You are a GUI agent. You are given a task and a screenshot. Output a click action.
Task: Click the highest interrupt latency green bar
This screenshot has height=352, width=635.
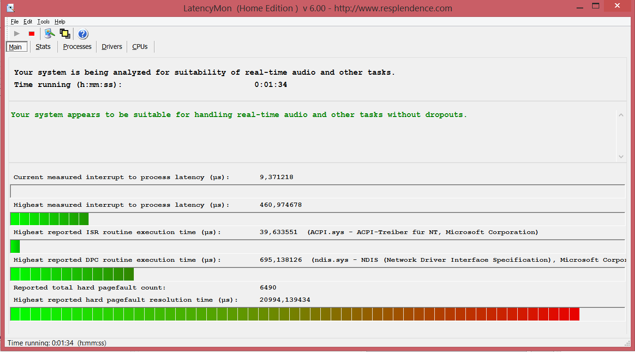click(x=317, y=219)
